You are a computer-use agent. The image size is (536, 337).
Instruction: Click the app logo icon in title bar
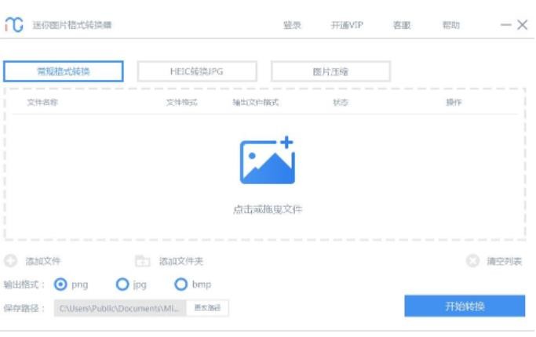coord(14,24)
